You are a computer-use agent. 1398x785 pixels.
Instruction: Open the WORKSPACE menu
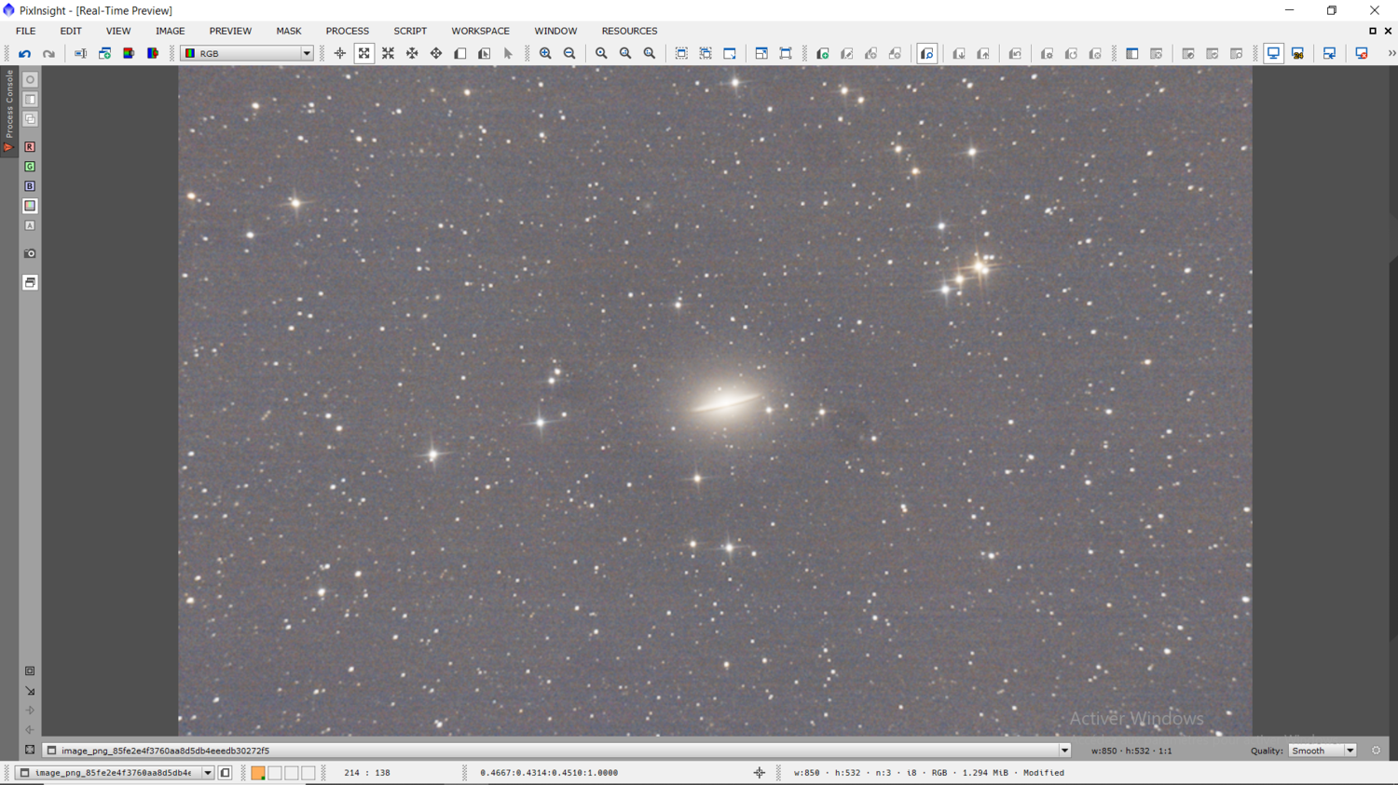[x=481, y=31]
